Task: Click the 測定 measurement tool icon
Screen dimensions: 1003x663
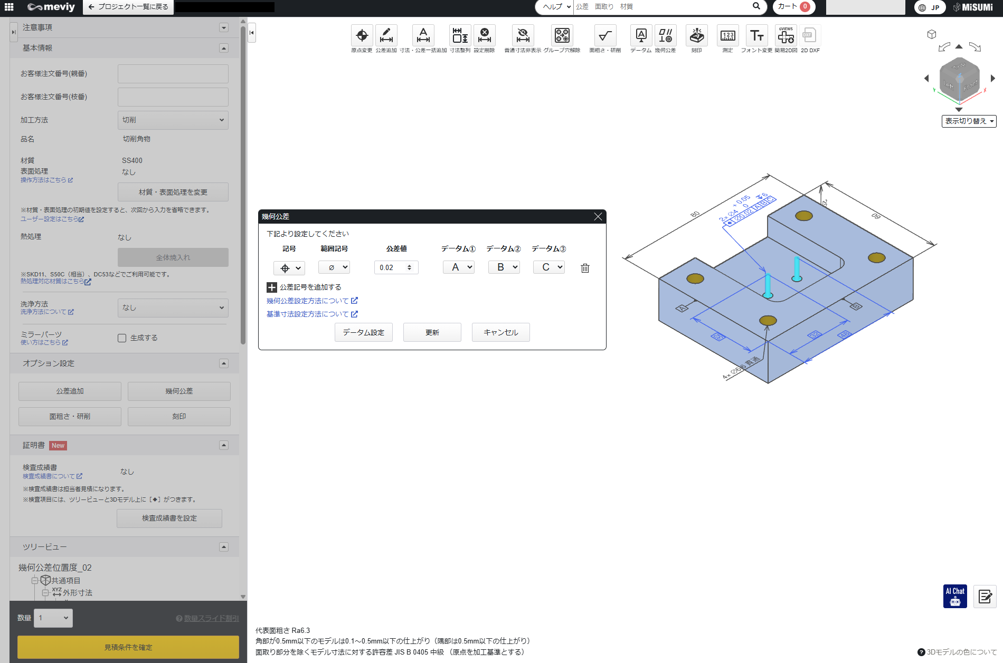Action: (x=727, y=36)
